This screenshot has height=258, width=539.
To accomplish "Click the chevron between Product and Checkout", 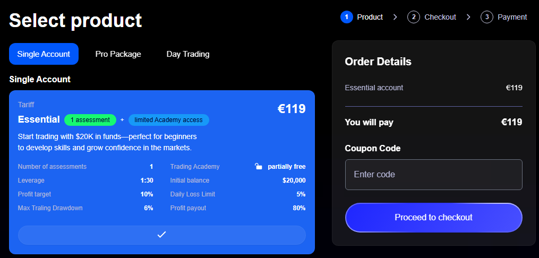I will 395,17.
